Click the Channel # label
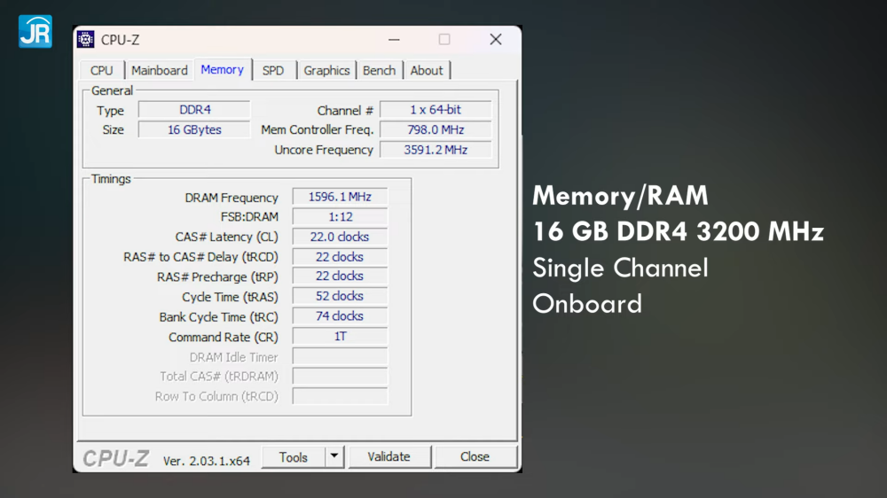The width and height of the screenshot is (887, 498). click(345, 110)
